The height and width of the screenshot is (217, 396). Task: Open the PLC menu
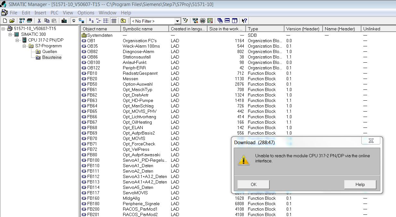pyautogui.click(x=55, y=13)
